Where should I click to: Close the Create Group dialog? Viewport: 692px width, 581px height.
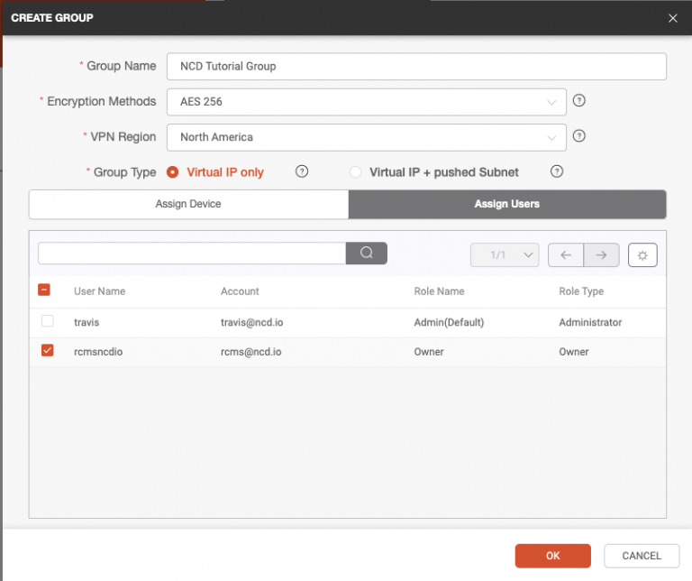[x=672, y=18]
